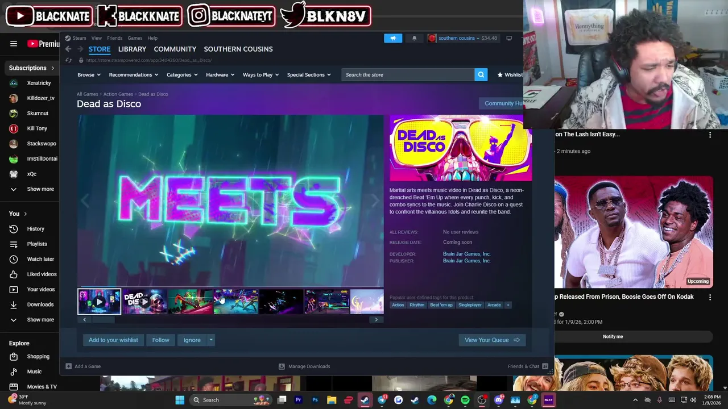Expand the Categories dropdown
Viewport: 728px width, 409px height.
(x=182, y=75)
